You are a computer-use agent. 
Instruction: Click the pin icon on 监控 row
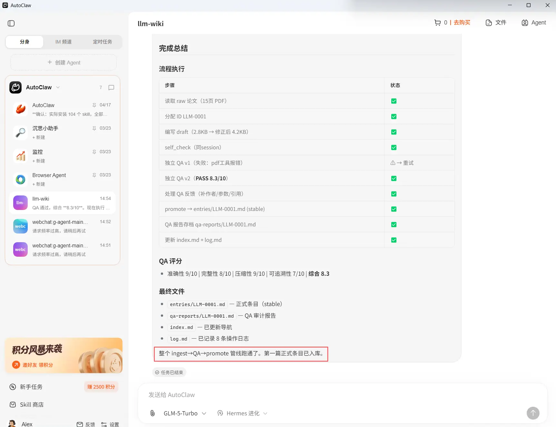point(94,152)
